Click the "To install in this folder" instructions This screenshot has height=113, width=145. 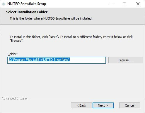point(71,39)
